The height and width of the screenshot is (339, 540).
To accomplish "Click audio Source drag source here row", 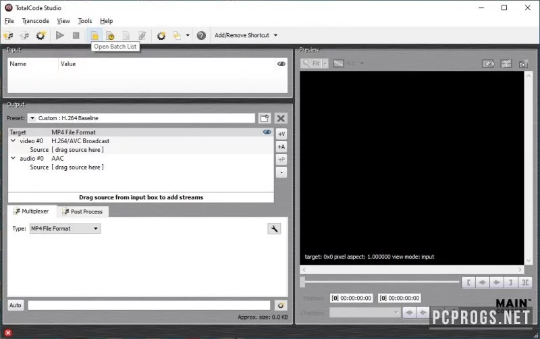I will coord(141,167).
